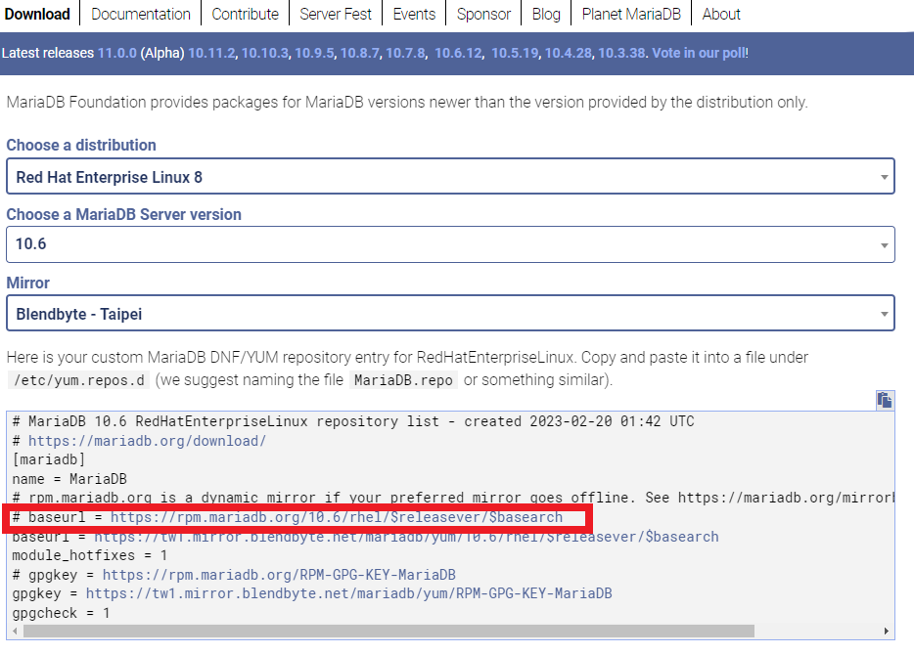Copy repository configuration to clipboard
The height and width of the screenshot is (654, 914).
coord(886,401)
